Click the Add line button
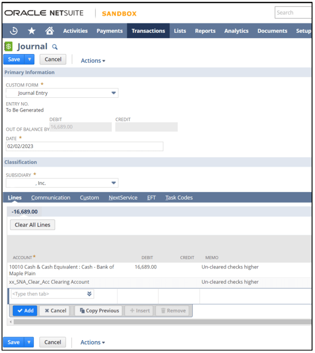315x353 pixels. pos(25,311)
